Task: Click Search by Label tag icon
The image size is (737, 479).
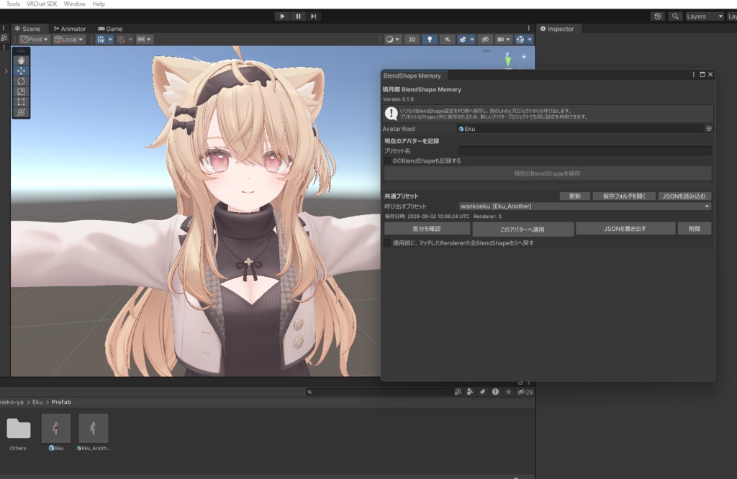Action: click(482, 392)
